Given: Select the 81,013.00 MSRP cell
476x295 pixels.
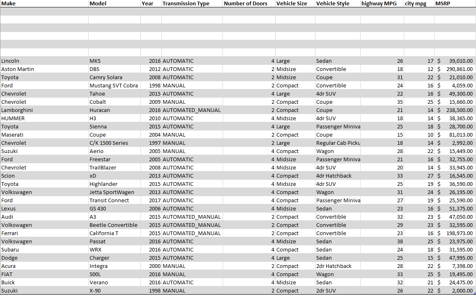Looking at the screenshot, I should point(455,135).
